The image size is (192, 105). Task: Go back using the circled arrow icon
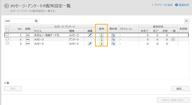(7, 6)
